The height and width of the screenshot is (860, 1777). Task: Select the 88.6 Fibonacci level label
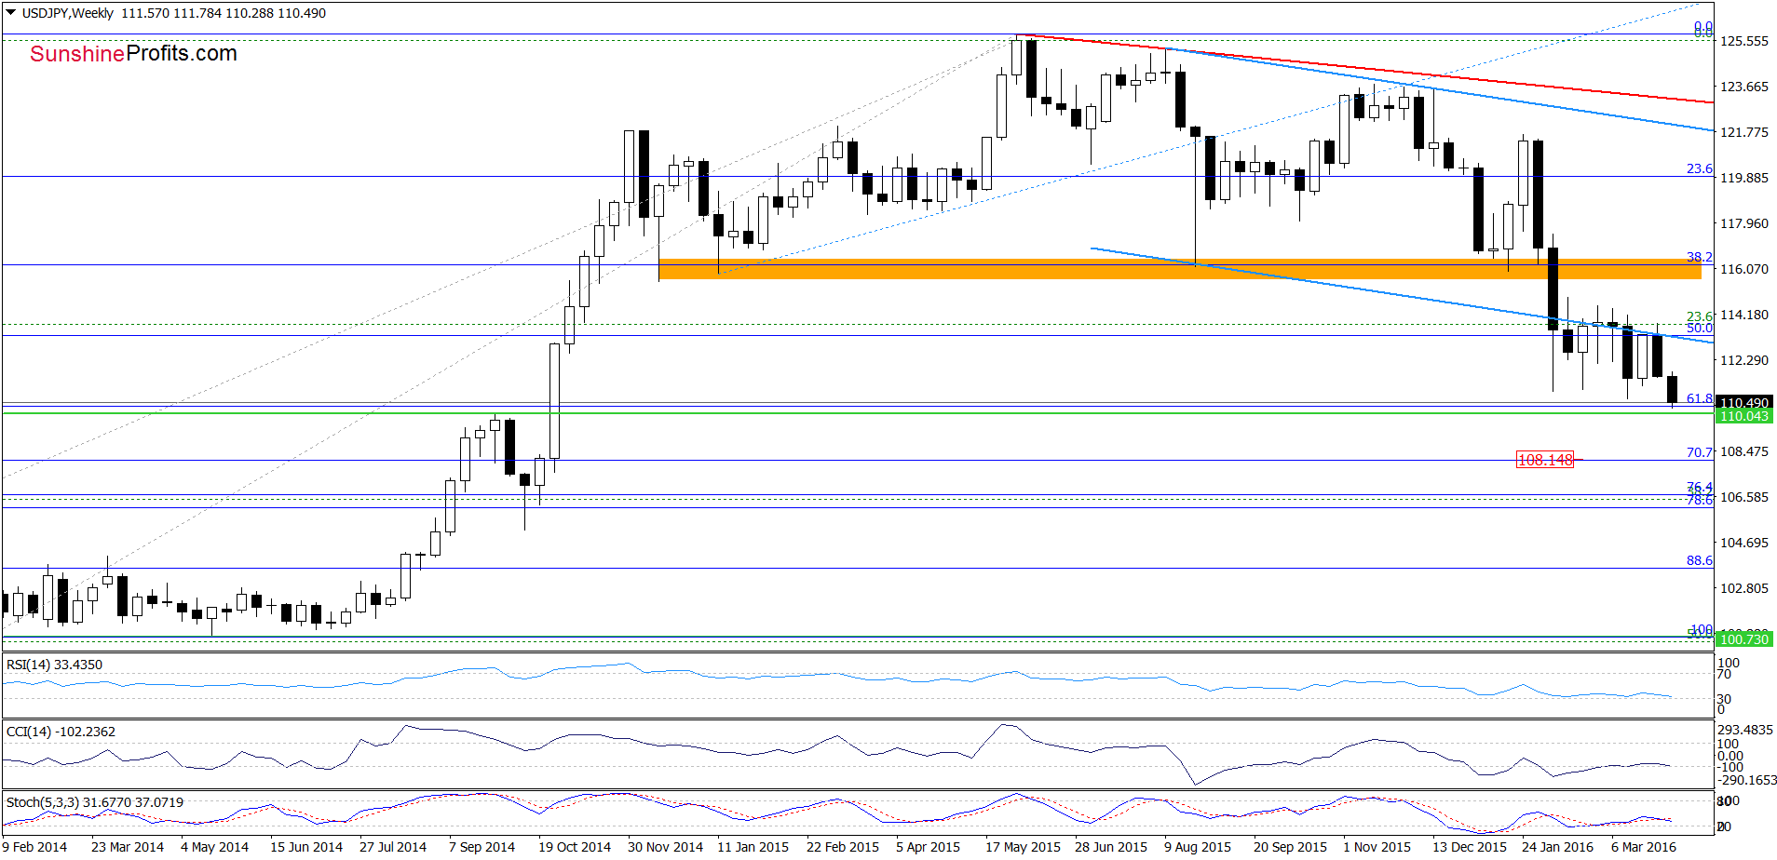coord(1700,560)
